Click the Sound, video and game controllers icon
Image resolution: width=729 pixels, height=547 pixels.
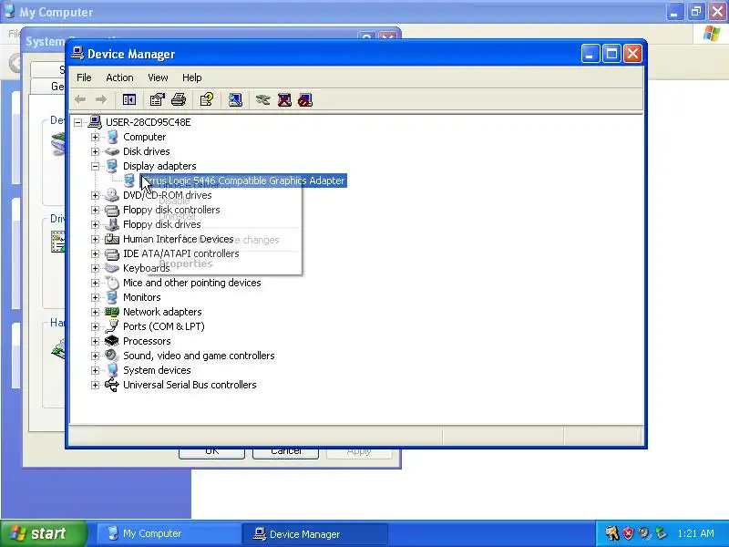(112, 356)
